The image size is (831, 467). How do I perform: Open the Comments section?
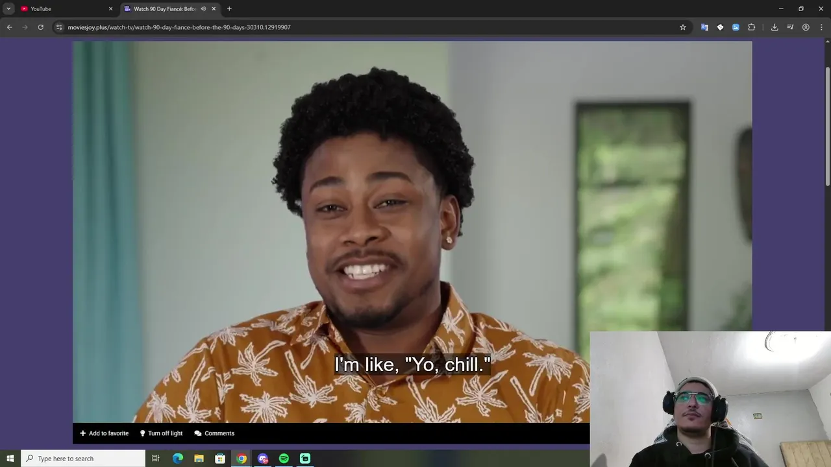(214, 433)
